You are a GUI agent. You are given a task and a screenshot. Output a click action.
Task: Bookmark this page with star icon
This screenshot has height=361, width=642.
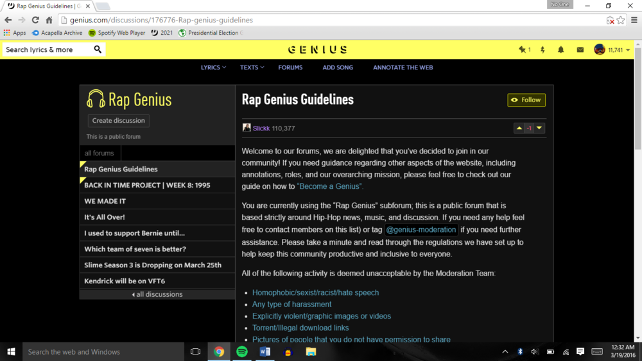pyautogui.click(x=621, y=20)
